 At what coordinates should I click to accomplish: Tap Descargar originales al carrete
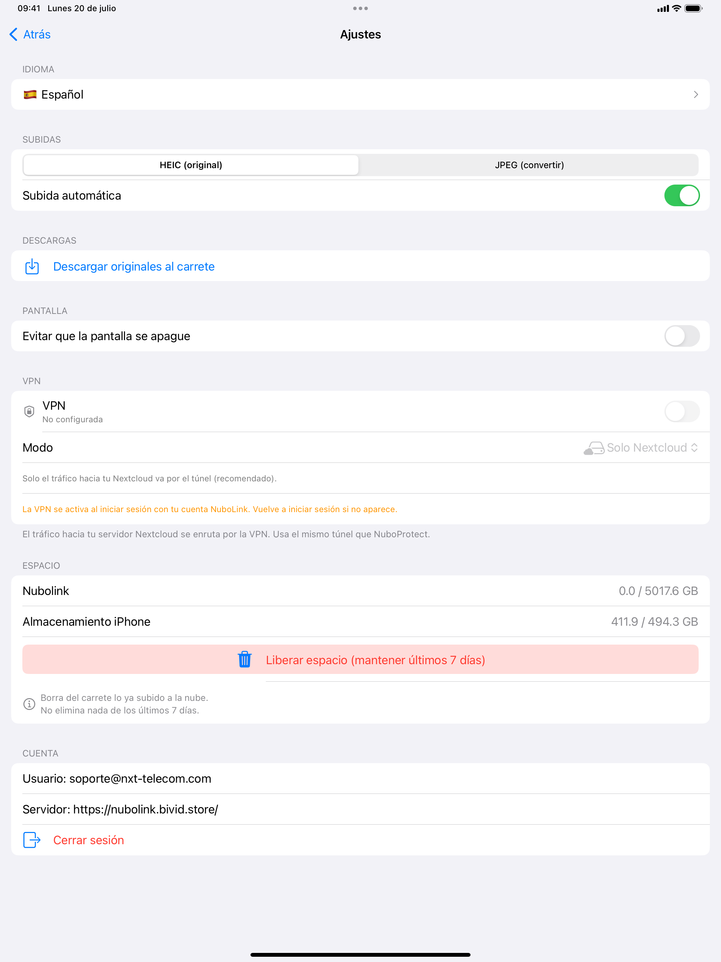(x=134, y=267)
